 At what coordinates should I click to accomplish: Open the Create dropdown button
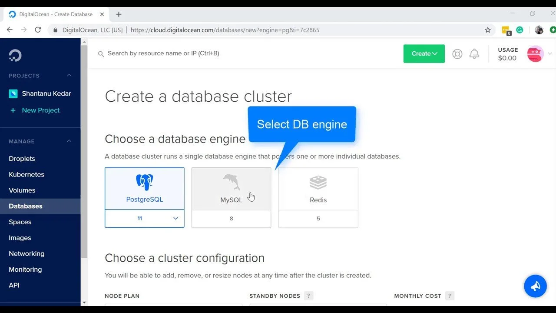click(424, 54)
